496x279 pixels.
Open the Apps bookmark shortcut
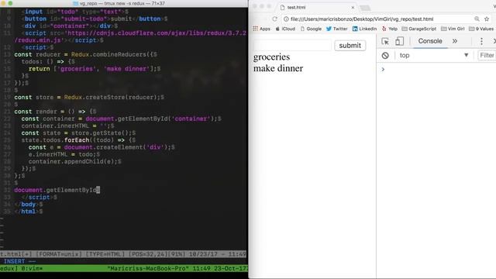coord(261,29)
